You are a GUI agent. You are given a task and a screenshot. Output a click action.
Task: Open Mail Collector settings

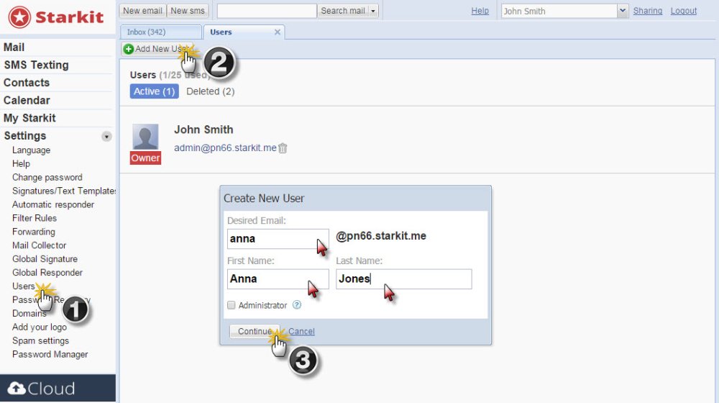click(39, 245)
